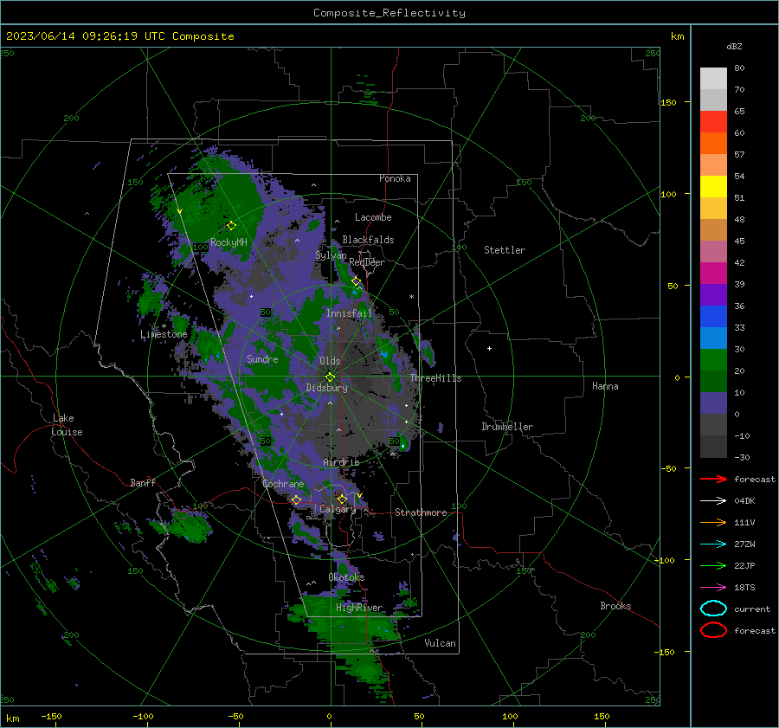Click the Drumheller town label
This screenshot has height=728, width=779.
[x=507, y=427]
